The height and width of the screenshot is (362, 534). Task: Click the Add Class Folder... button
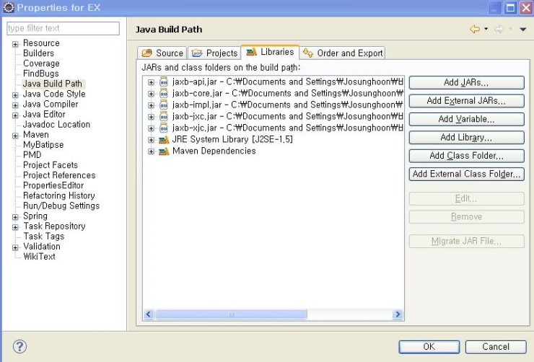466,156
